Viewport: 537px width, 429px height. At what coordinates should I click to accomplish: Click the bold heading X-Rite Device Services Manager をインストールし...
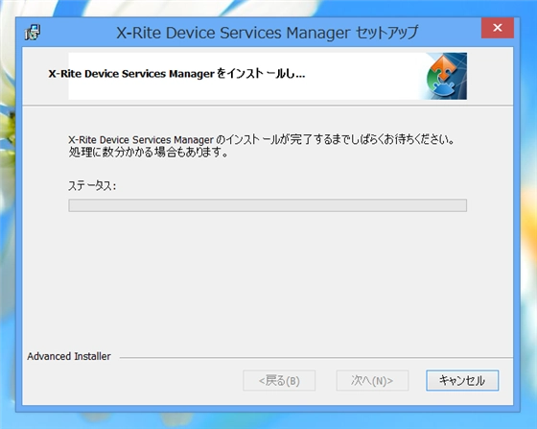click(176, 74)
